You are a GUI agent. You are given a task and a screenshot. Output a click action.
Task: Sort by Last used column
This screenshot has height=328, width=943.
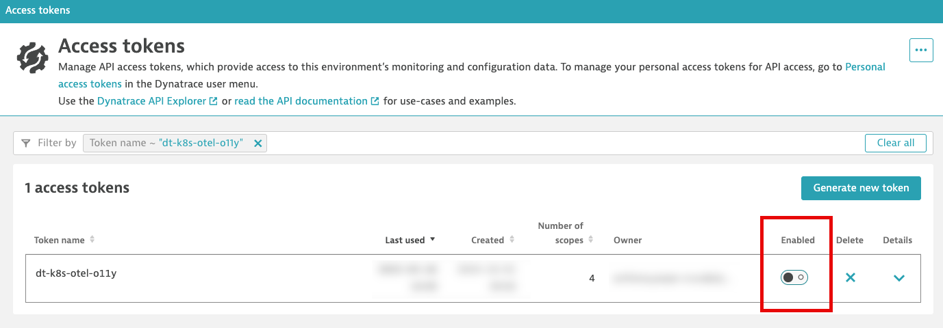point(410,240)
